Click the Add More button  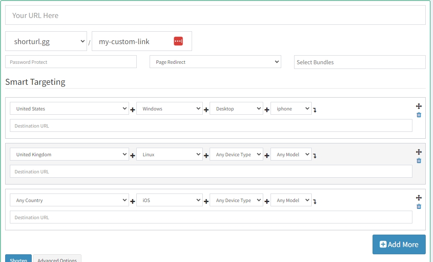click(399, 244)
